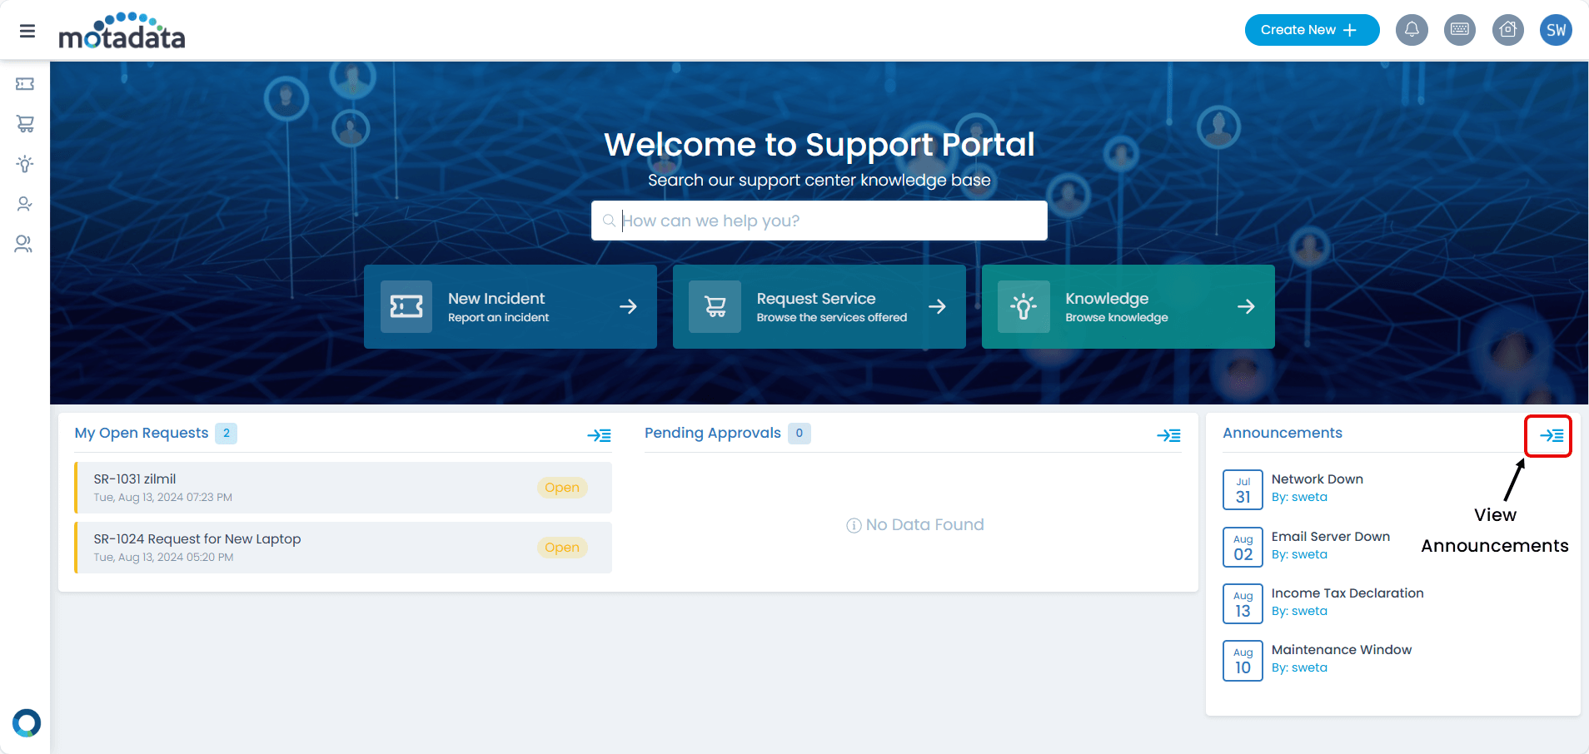View all Announcements using arrow icon
Viewport: 1589px width, 754px height.
point(1551,435)
